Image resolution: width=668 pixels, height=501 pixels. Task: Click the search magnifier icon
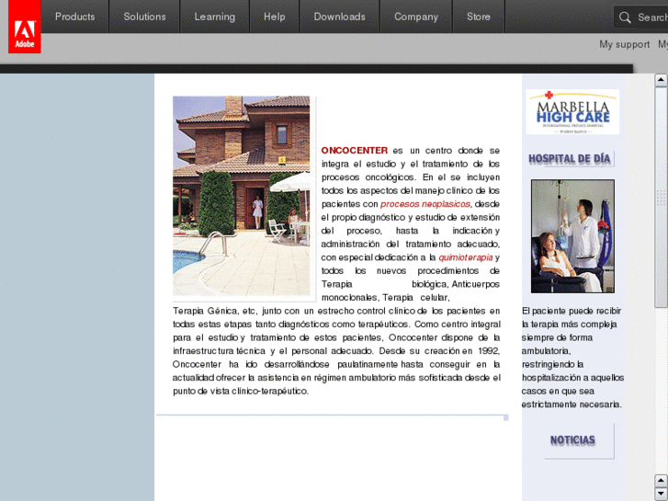coord(625,17)
